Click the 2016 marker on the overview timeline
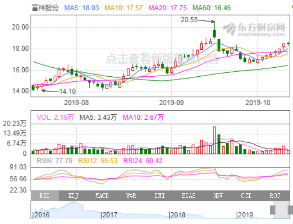The image size is (293, 224). pos(41,215)
